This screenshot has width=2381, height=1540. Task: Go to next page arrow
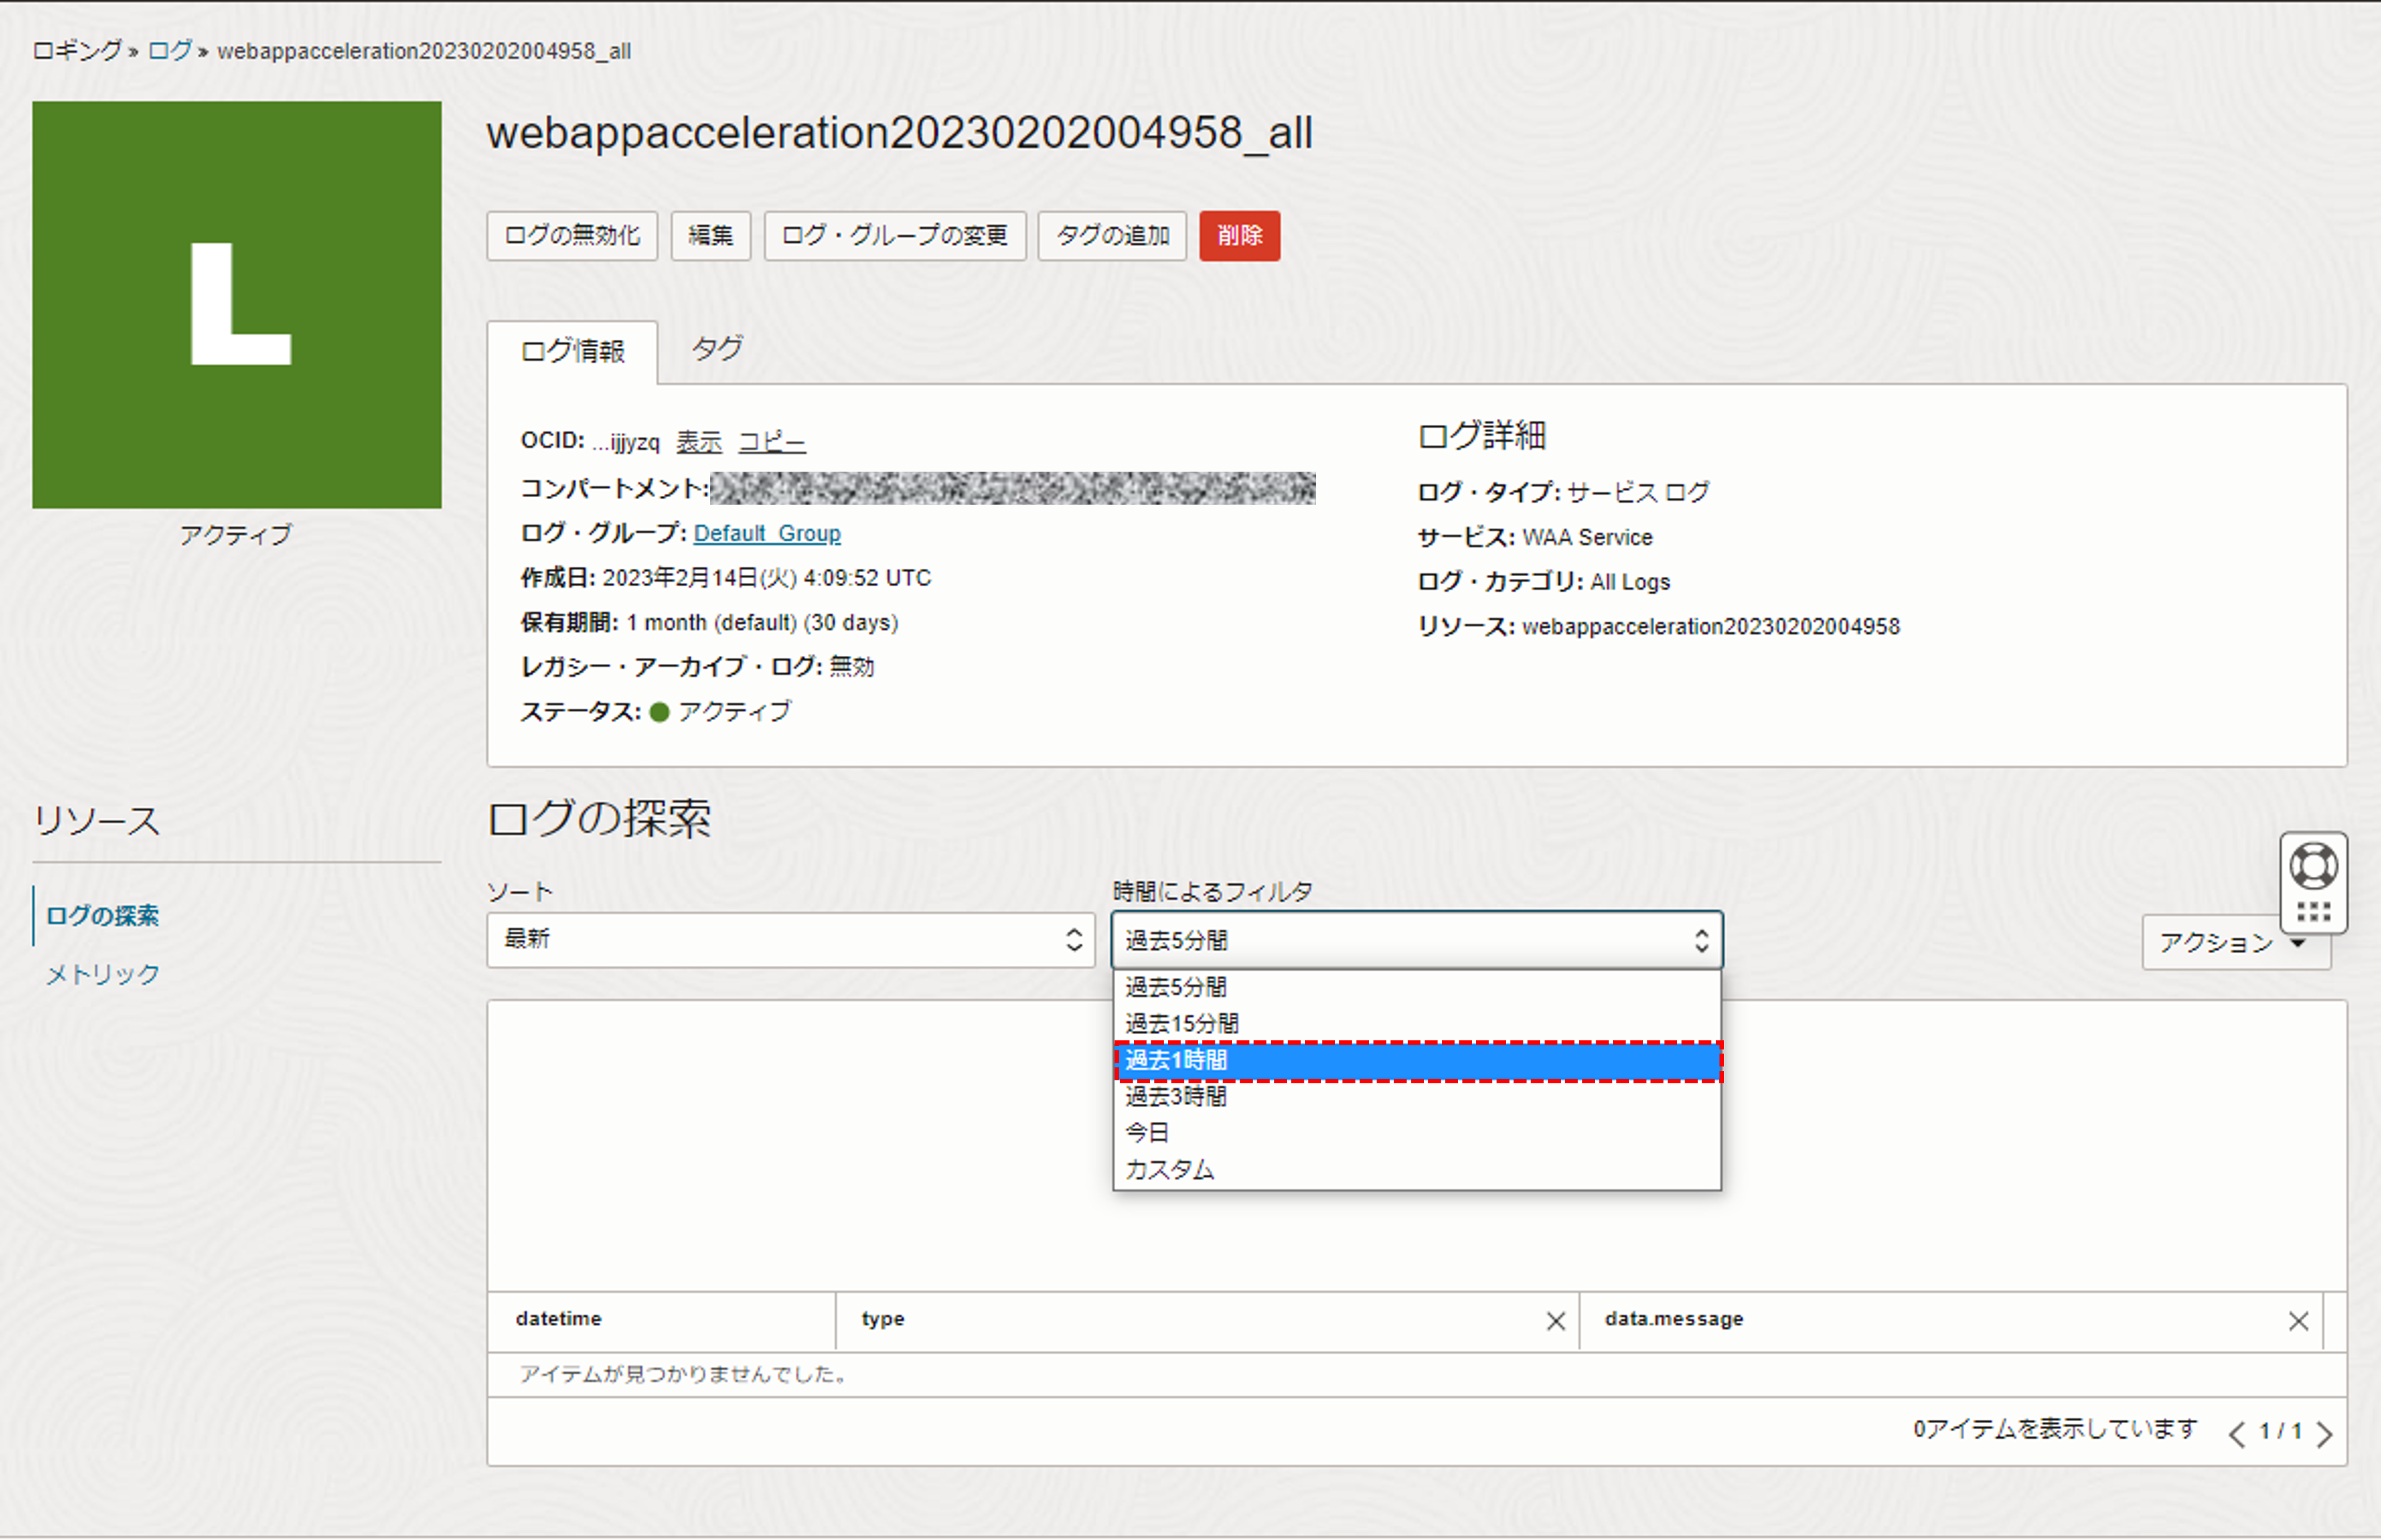[2324, 1434]
